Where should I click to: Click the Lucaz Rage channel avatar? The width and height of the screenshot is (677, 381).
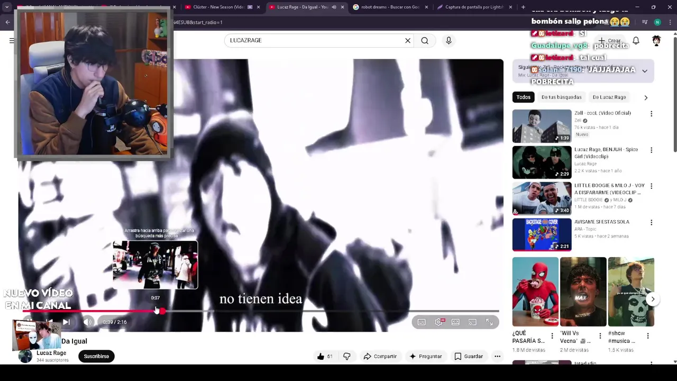(25, 356)
